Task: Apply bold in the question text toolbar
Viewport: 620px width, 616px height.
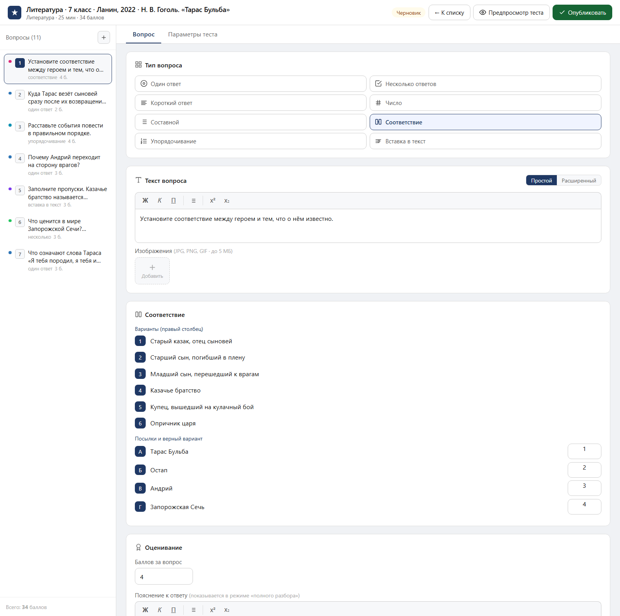Action: [145, 201]
